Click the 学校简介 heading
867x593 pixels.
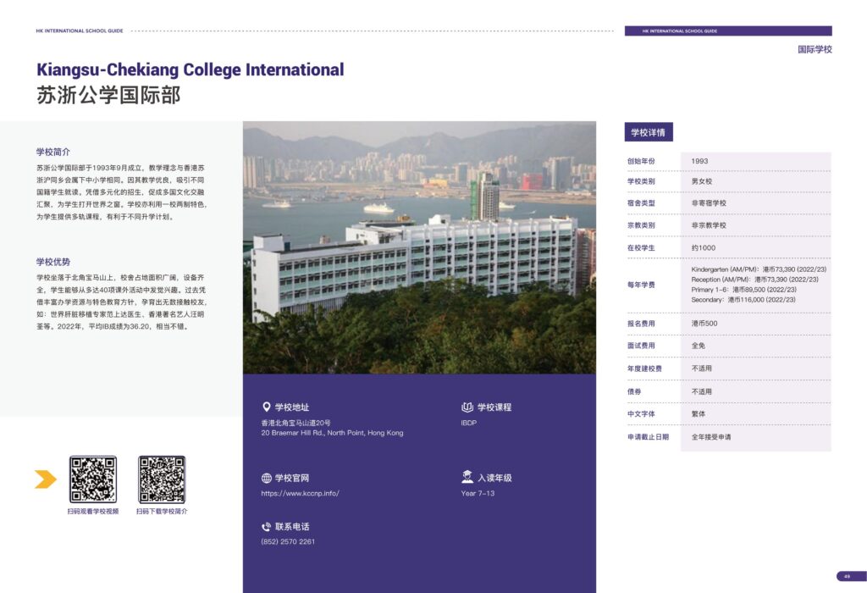click(53, 152)
